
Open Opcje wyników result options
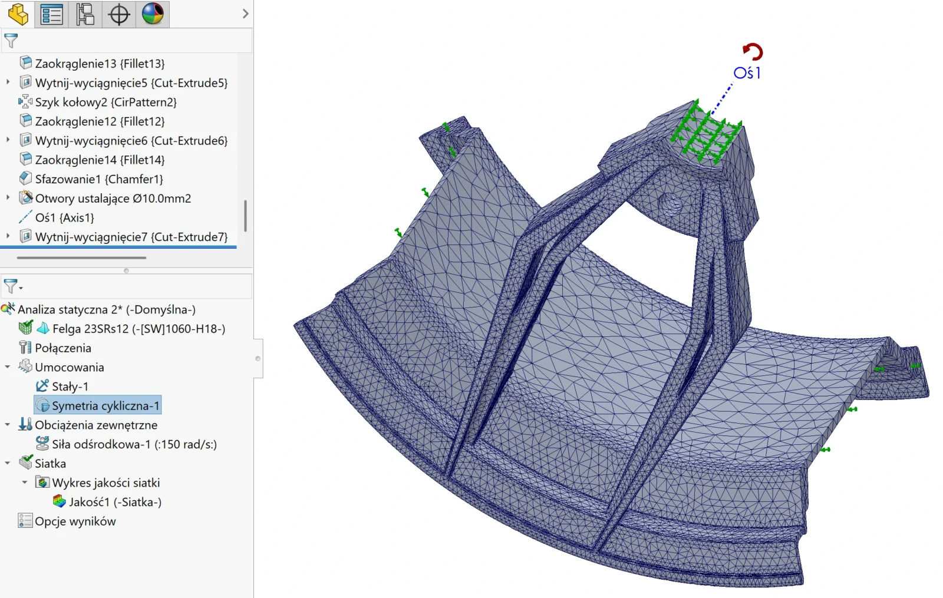[x=75, y=521]
